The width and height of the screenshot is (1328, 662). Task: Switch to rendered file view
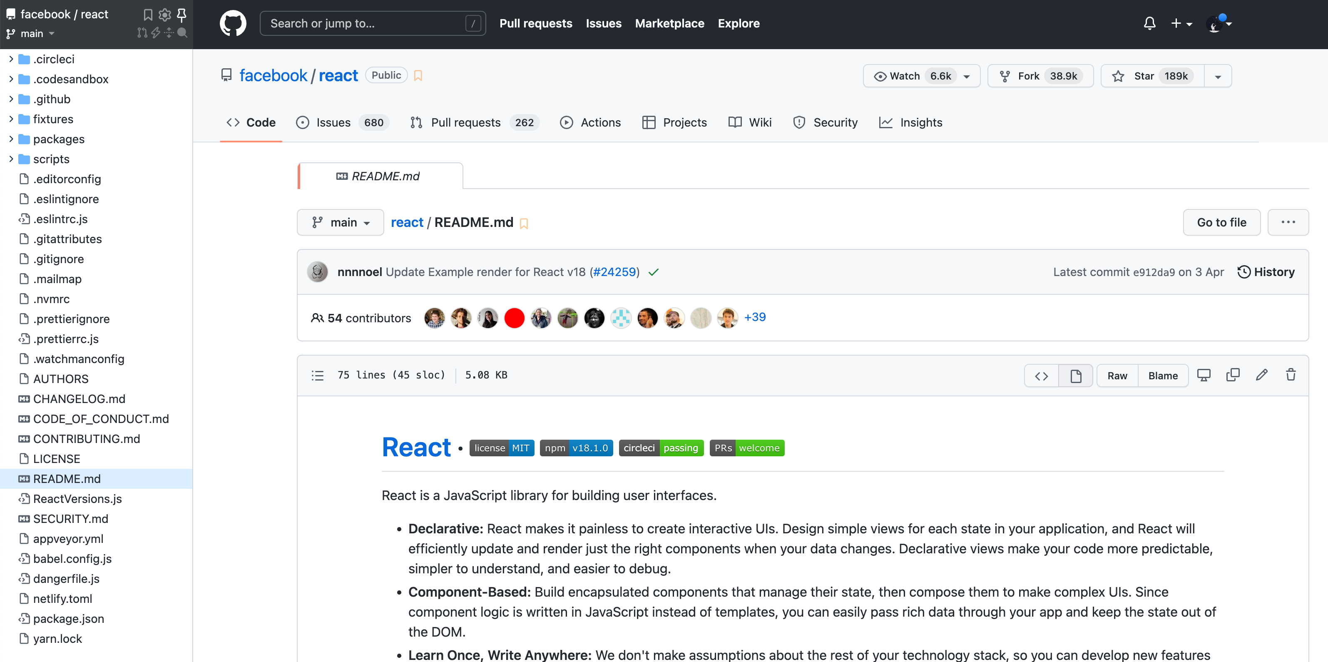click(x=1075, y=376)
